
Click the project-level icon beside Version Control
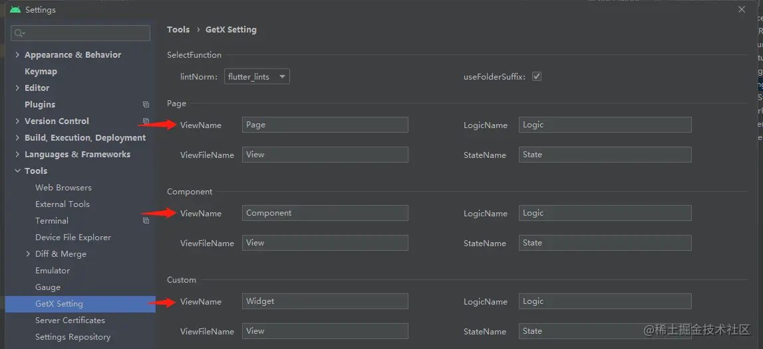point(146,121)
